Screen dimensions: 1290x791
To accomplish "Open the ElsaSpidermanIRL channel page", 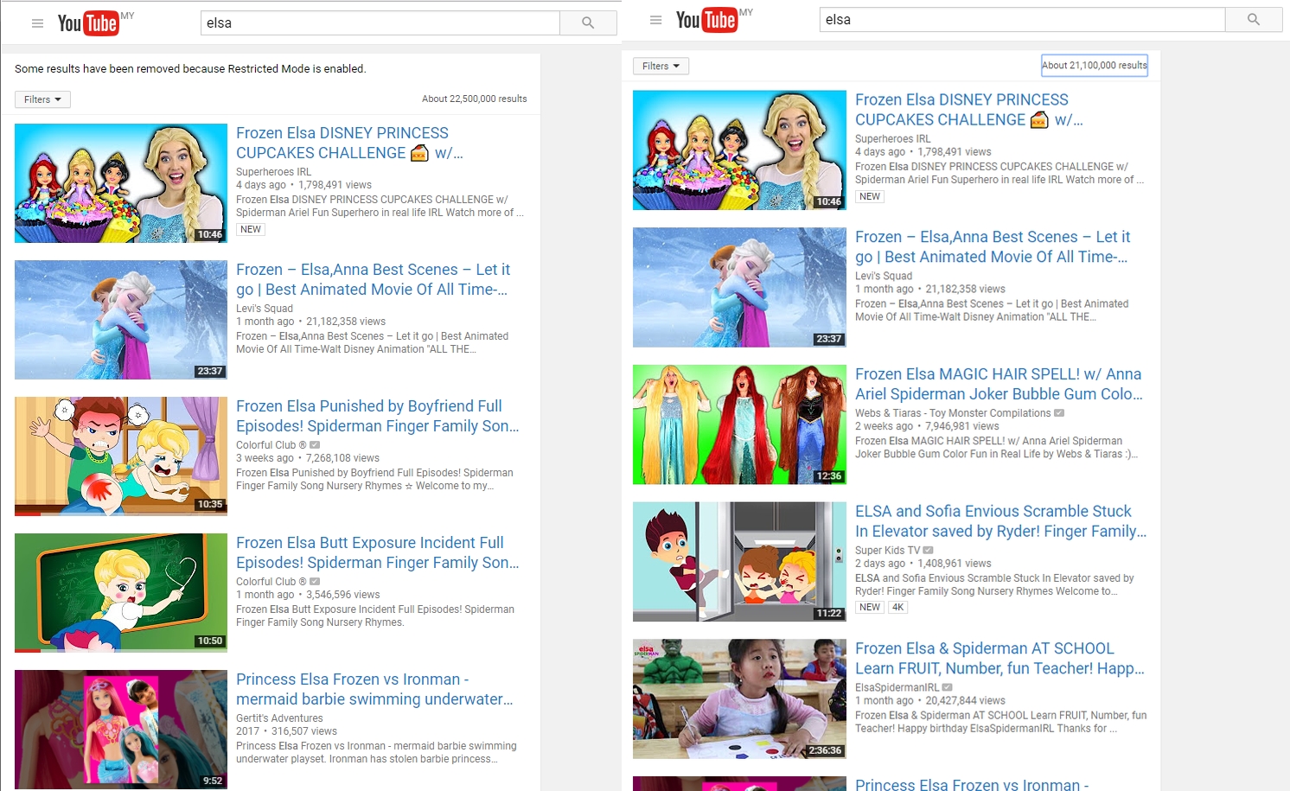I will (897, 687).
